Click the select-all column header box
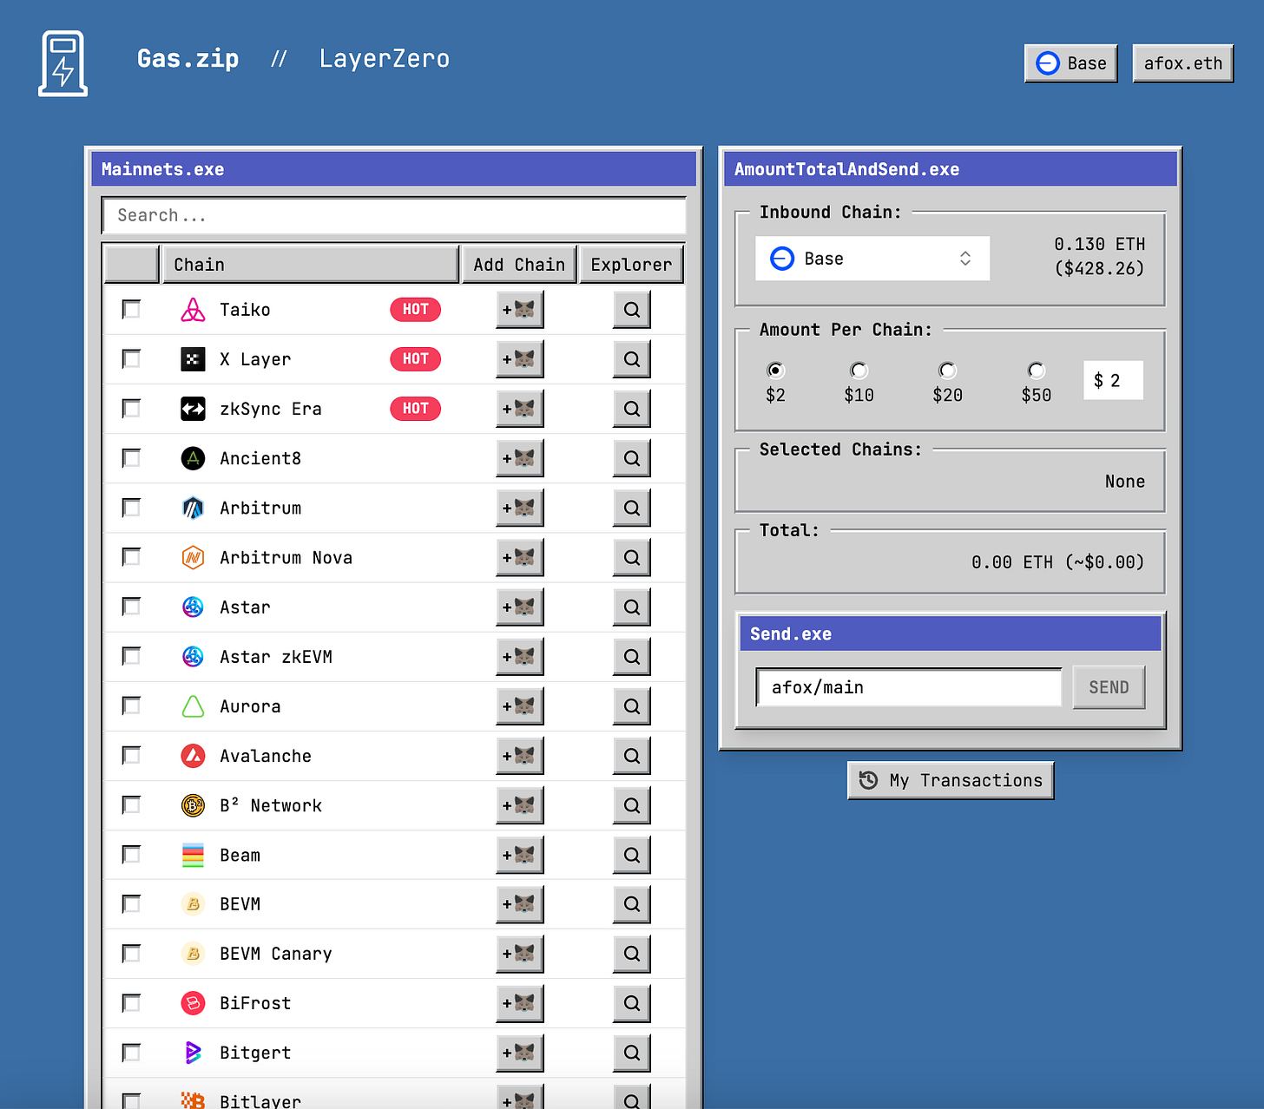The width and height of the screenshot is (1264, 1109). (131, 265)
